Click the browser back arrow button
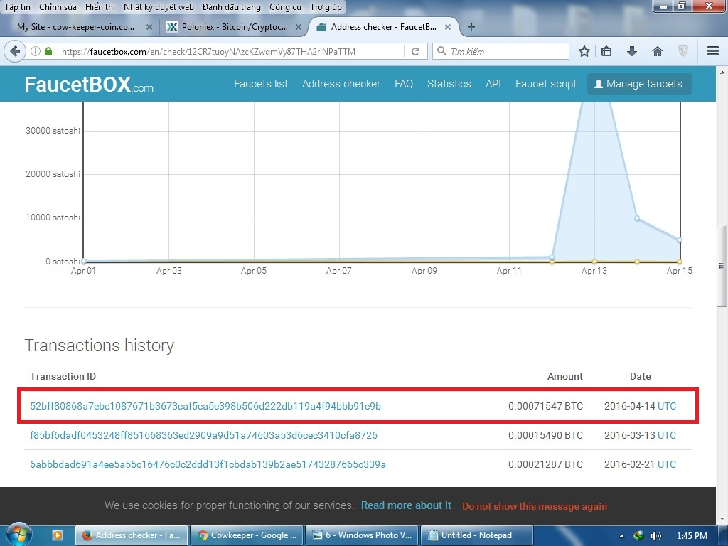This screenshot has width=728, height=546. tap(15, 51)
